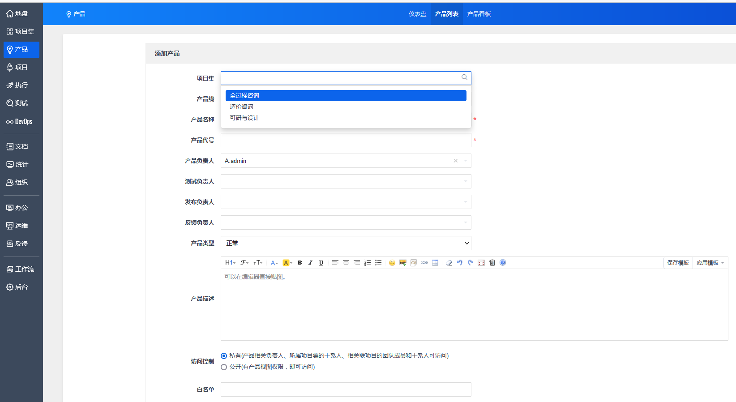Viewport: 736px width, 402px height.
Task: Choose 造价咨询 from the dropdown list
Action: pyautogui.click(x=242, y=107)
